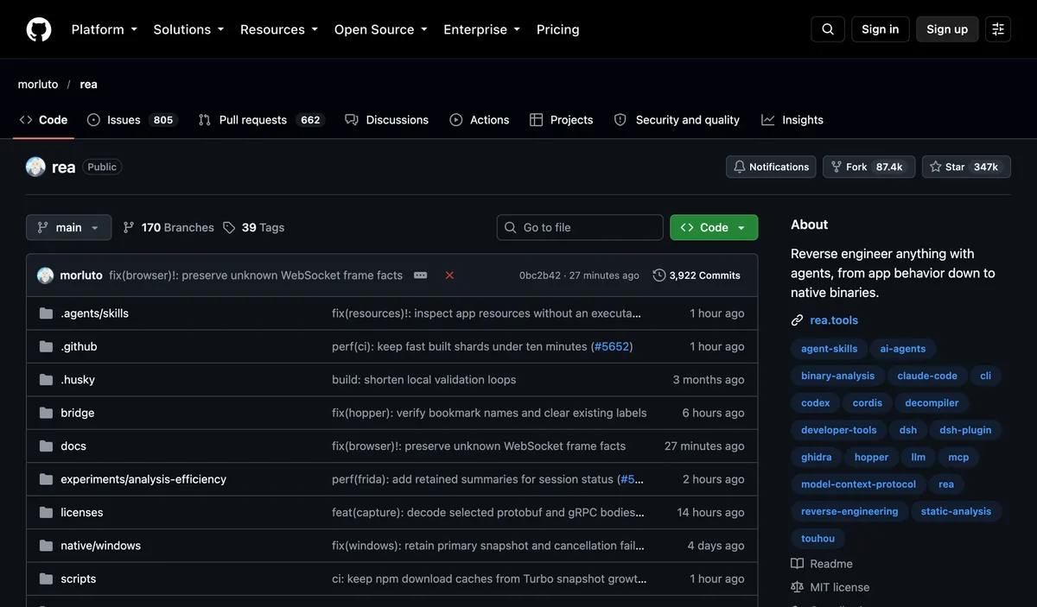Expand the Solutions navigation menu
This screenshot has width=1037, height=607.
188,29
